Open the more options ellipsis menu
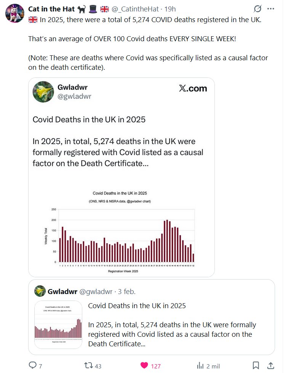Viewport: 288px width, 373px height. point(271,9)
